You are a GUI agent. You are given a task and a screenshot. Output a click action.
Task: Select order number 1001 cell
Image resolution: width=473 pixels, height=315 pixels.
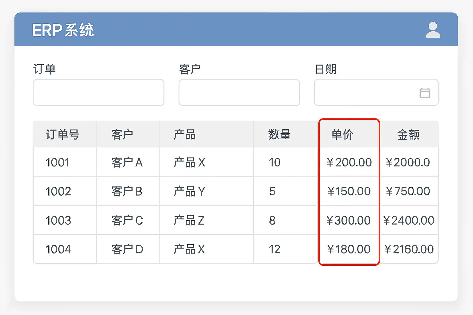pos(57,162)
